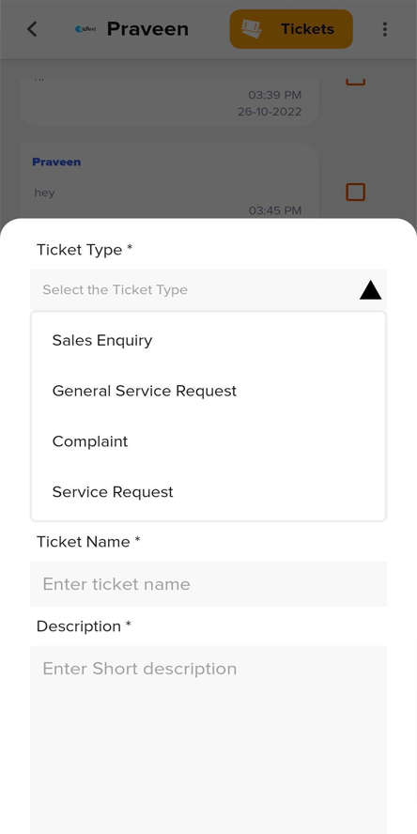417x834 pixels.
Task: Tap the Praveen contact name header
Action: click(147, 29)
